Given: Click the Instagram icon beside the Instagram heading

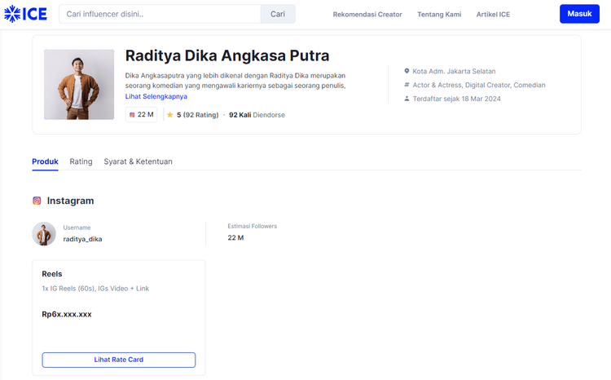Looking at the screenshot, I should [37, 201].
